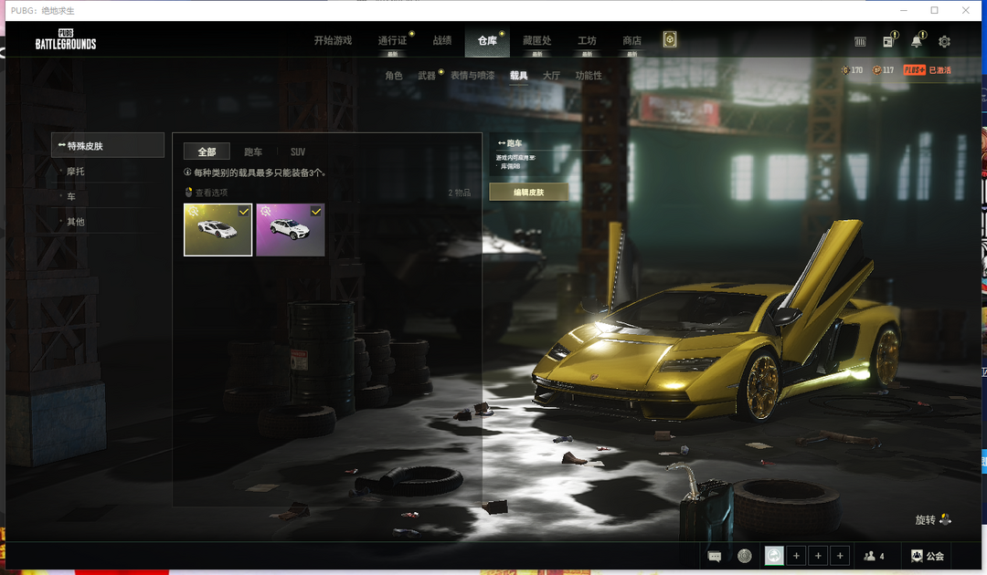Image resolution: width=987 pixels, height=575 pixels.
Task: Switch to the SUV filter tab
Action: 298,152
